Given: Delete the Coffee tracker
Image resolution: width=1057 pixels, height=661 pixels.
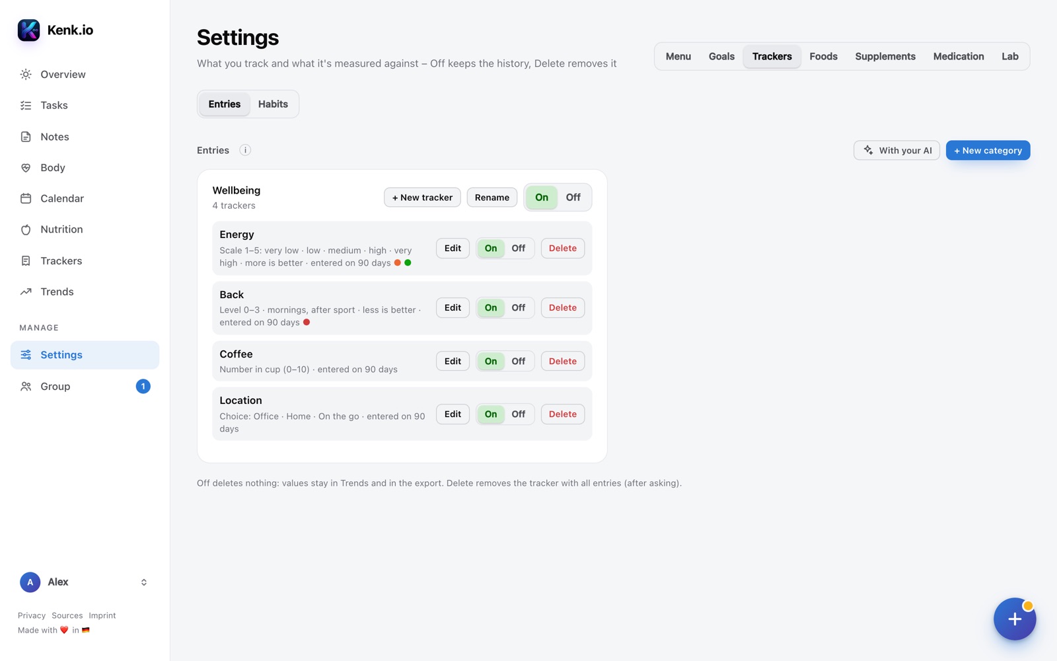Looking at the screenshot, I should 563,362.
